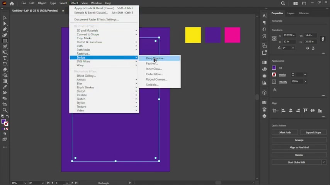330x185 pixels.
Task: Click the reference point locator grid
Action: point(274,39)
